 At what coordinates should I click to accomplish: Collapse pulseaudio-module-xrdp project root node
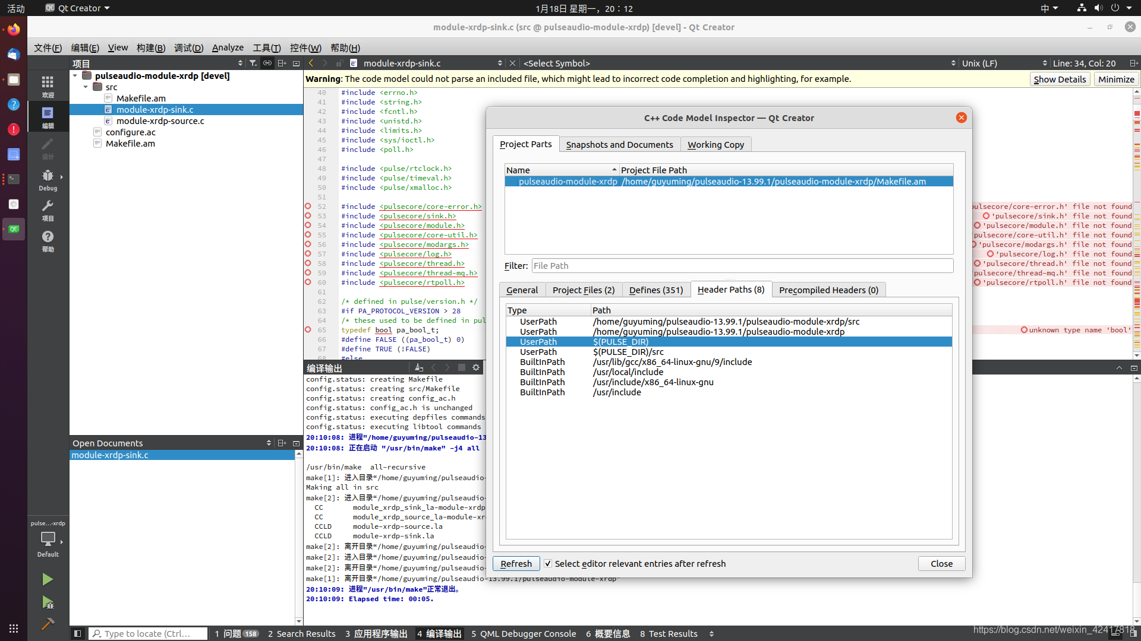[75, 76]
